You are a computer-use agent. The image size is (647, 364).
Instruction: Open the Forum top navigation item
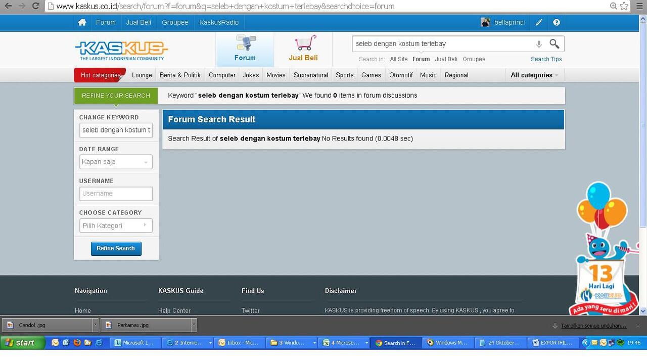coord(106,22)
